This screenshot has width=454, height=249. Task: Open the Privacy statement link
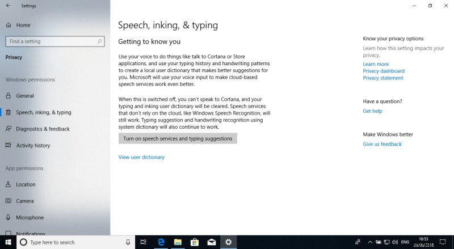point(382,78)
